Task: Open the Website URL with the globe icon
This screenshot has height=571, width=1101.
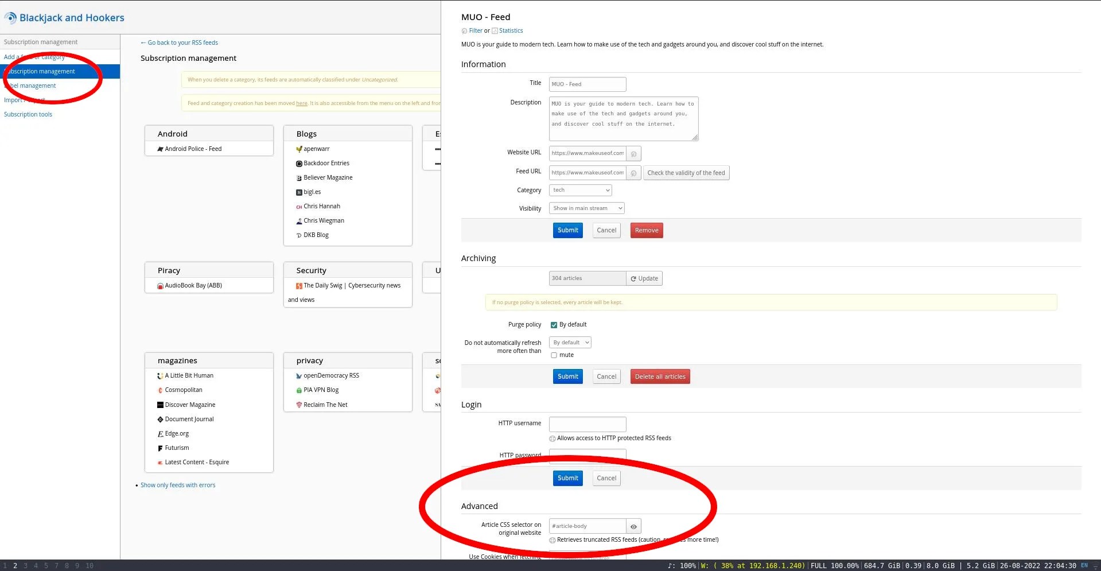Action: [x=633, y=153]
